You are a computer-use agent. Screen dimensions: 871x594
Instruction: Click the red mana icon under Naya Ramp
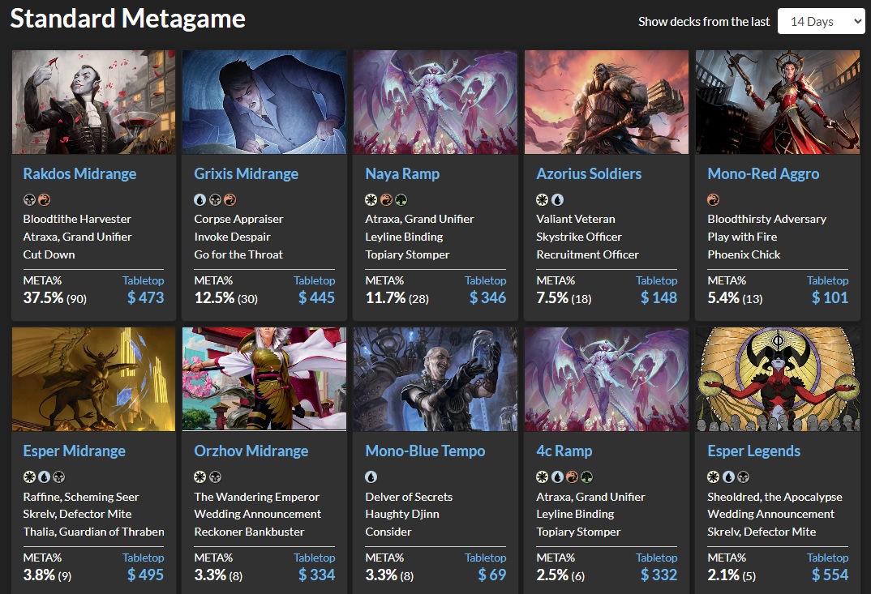[x=386, y=200]
